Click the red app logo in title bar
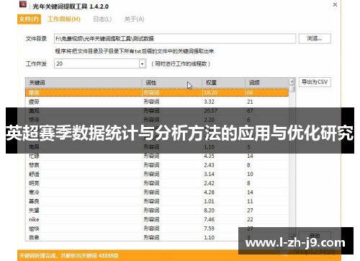The height and width of the screenshot is (261, 360). [x=23, y=4]
